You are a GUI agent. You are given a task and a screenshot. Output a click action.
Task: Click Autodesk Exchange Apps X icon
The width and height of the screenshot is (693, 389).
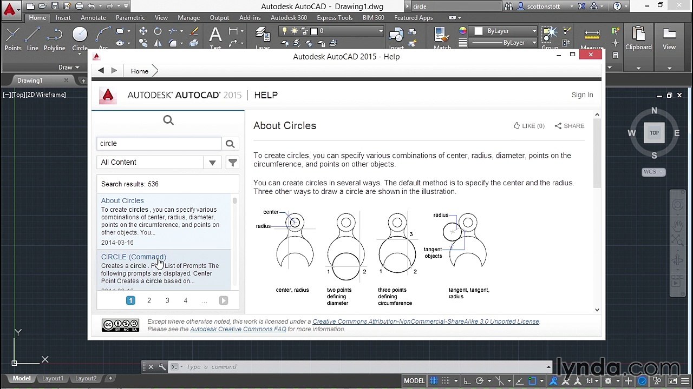[x=581, y=6]
